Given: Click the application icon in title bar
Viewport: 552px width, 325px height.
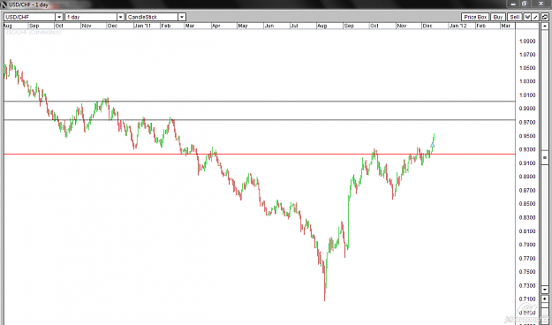Looking at the screenshot, I should 4,4.
